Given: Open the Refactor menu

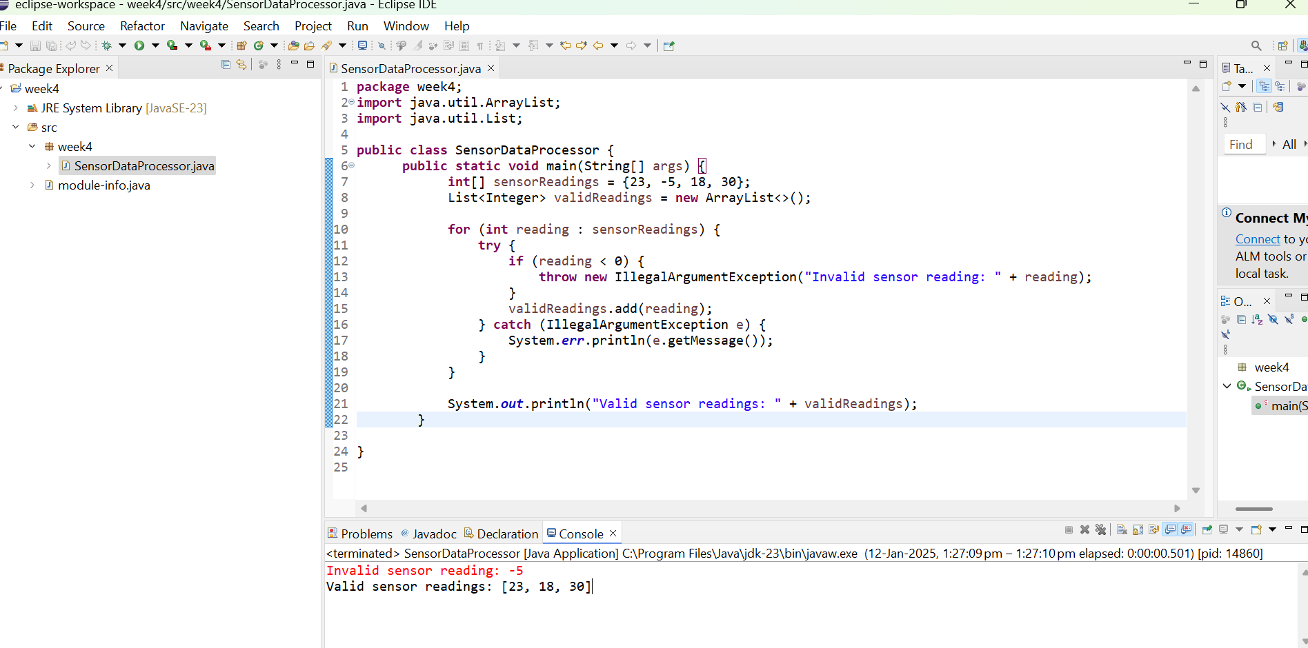Looking at the screenshot, I should point(142,26).
